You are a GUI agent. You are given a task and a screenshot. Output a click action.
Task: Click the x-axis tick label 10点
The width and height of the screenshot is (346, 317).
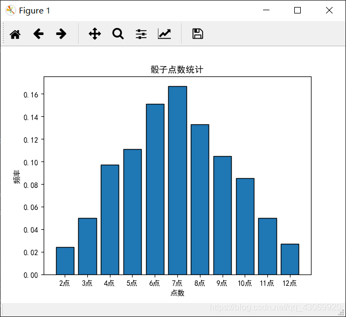click(x=245, y=283)
